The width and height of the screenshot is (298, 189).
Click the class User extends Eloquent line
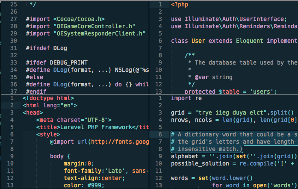point(234,41)
